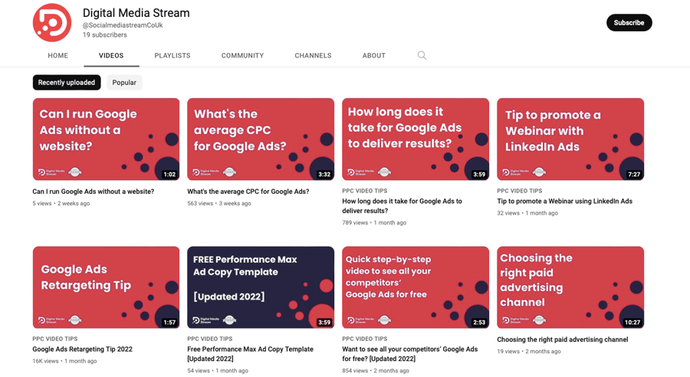Open the PLAYLISTS tab

click(172, 55)
